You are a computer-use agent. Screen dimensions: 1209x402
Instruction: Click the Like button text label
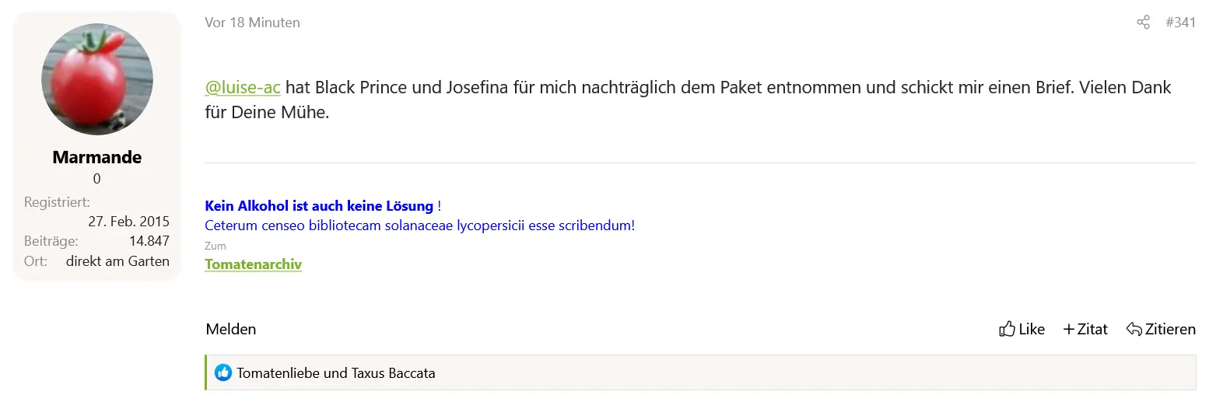[1032, 329]
